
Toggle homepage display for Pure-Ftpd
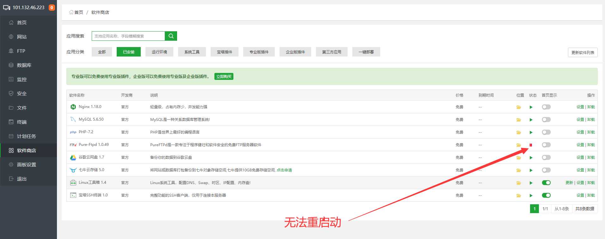coord(546,145)
